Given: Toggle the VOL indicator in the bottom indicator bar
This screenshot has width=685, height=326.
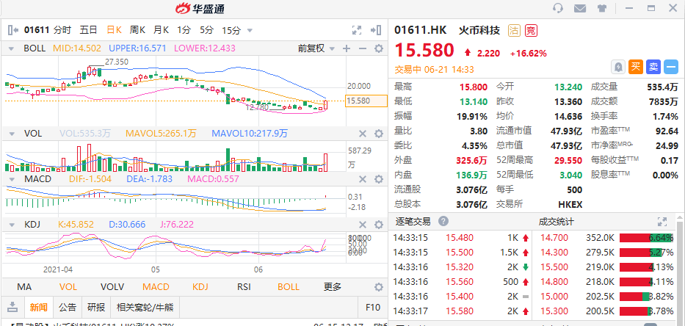Looking at the screenshot, I should pos(68,287).
